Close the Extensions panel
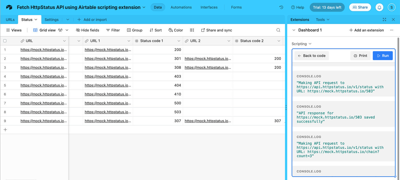 pyautogui.click(x=393, y=20)
